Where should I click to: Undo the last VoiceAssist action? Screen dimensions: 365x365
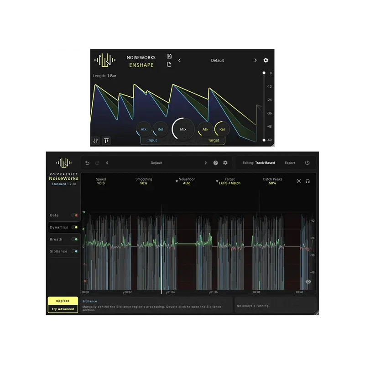[87, 163]
